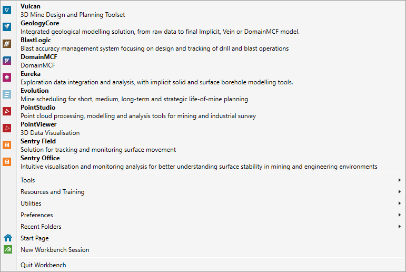Screen dimensions: 406x272
Task: Click the Sentry Field icon
Action: click(7, 145)
